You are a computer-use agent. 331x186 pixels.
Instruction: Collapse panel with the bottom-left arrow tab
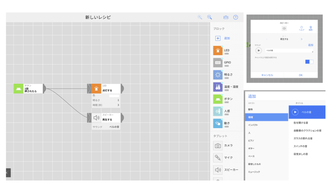pyautogui.click(x=8, y=173)
